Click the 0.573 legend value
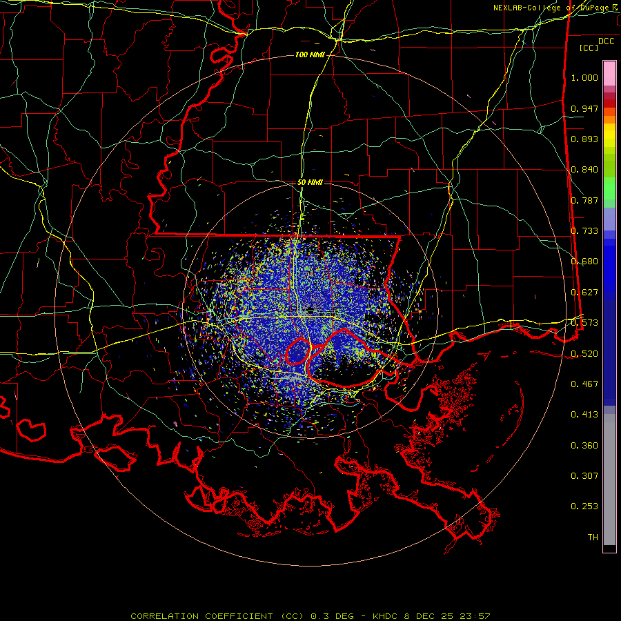 click(584, 323)
